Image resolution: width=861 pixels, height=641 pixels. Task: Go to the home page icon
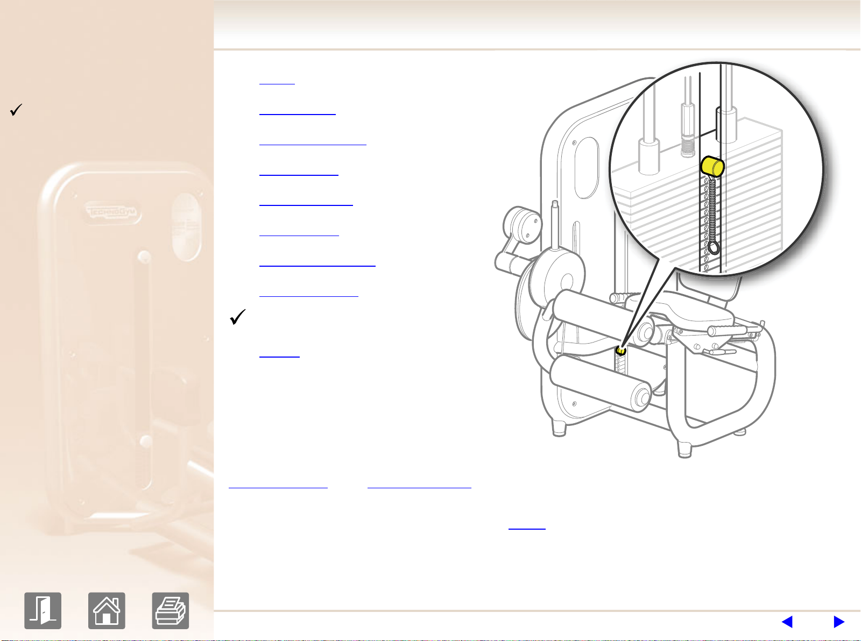[107, 610]
